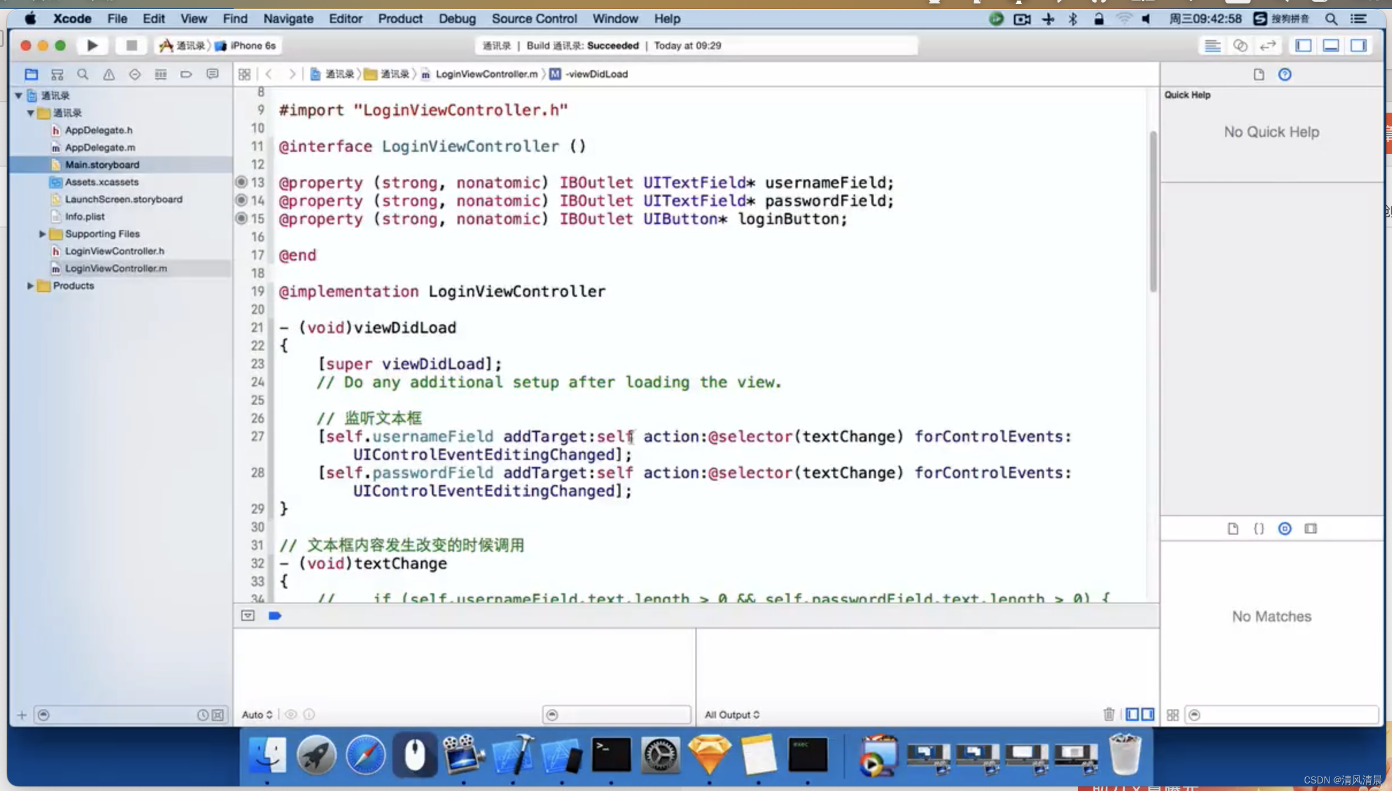Click the add new file icon
The height and width of the screenshot is (791, 1392).
tap(20, 713)
